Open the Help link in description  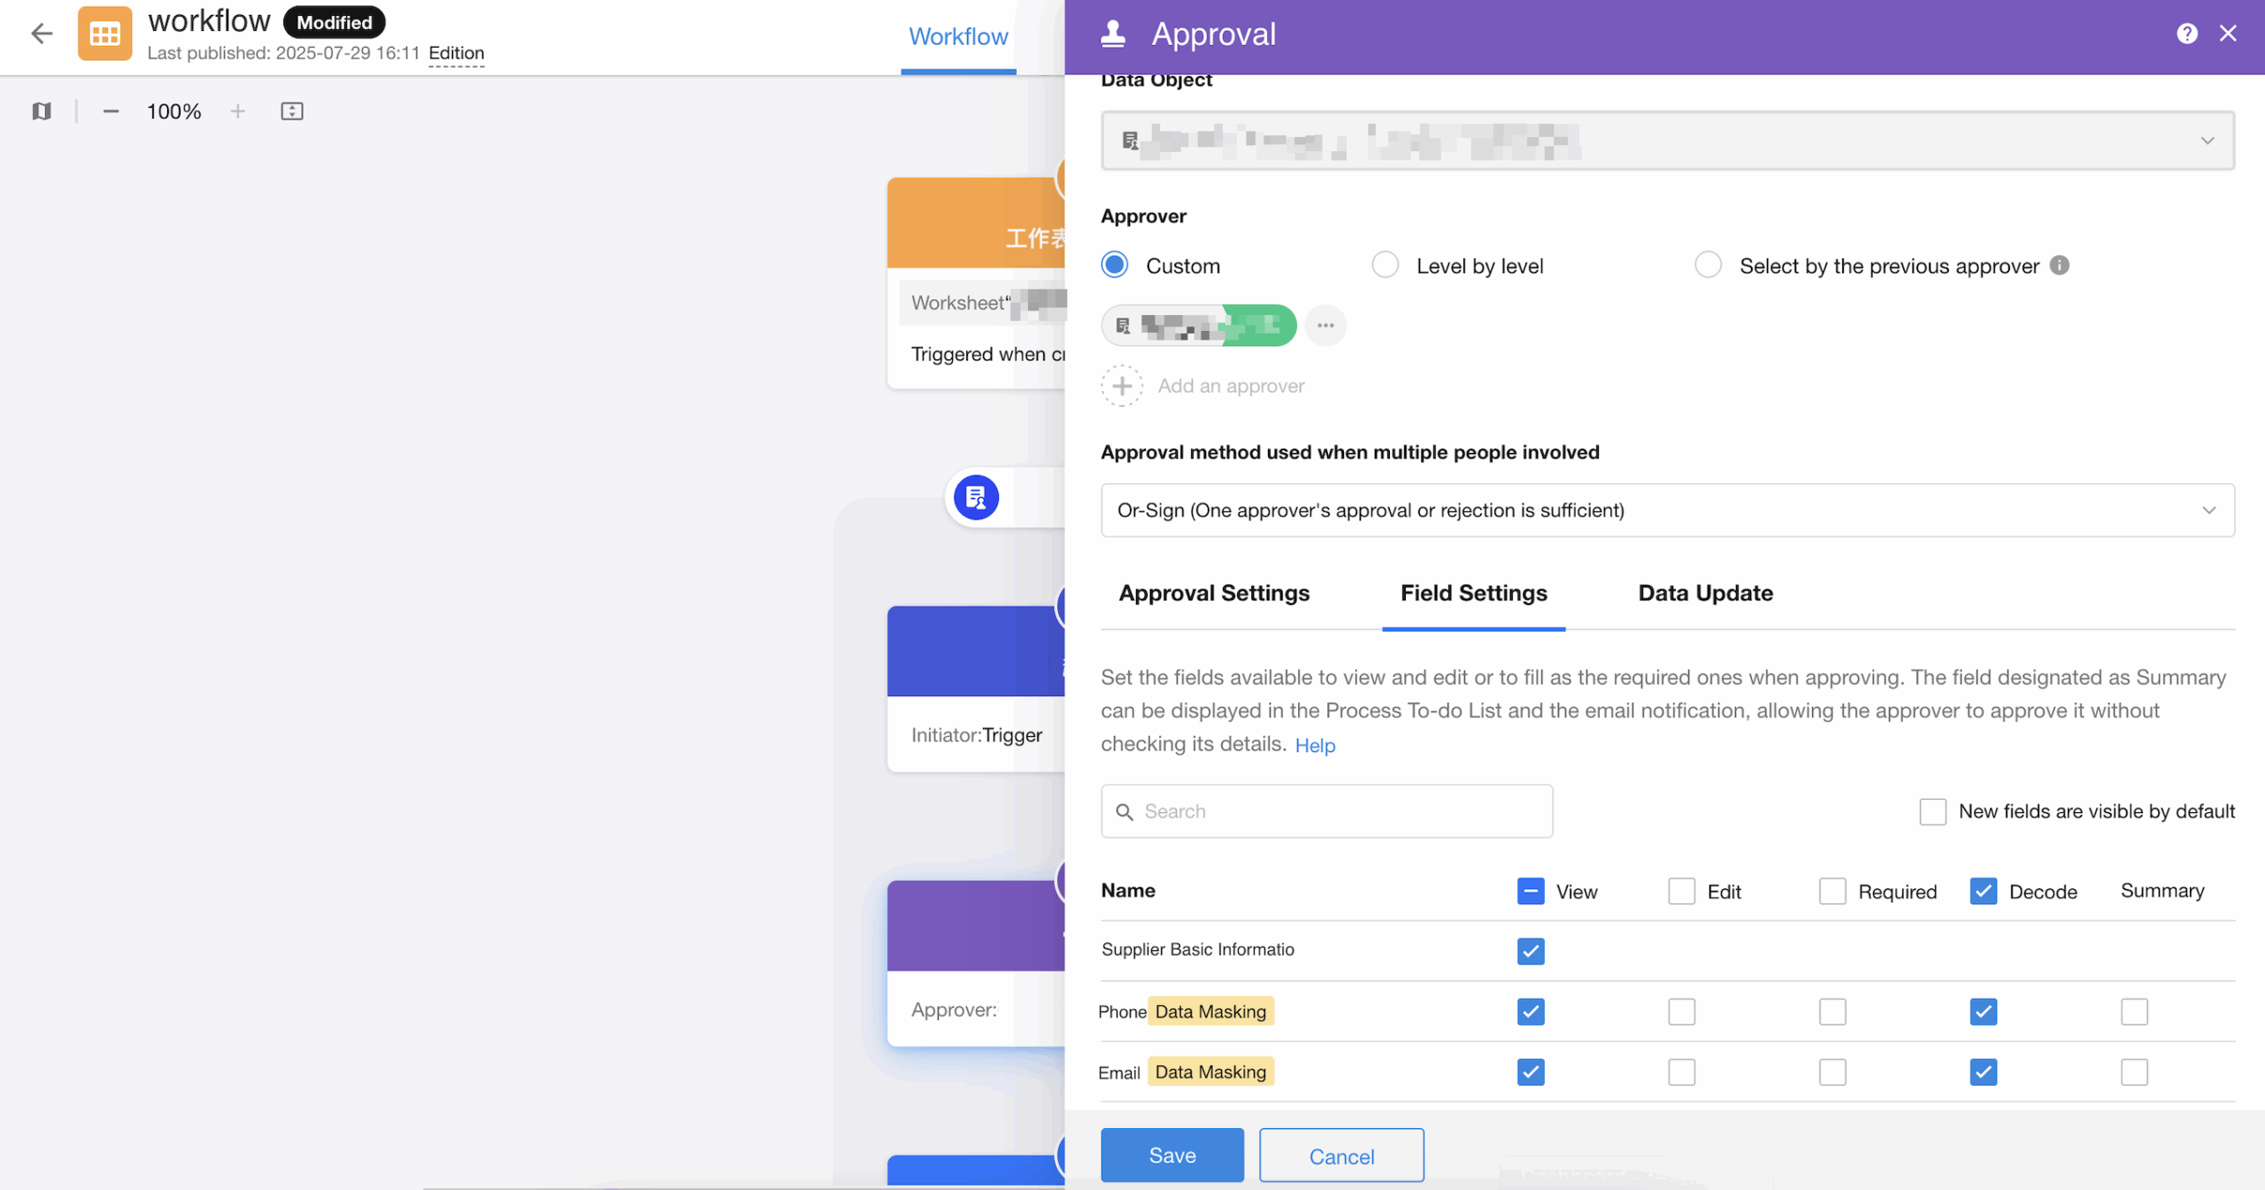tap(1315, 745)
